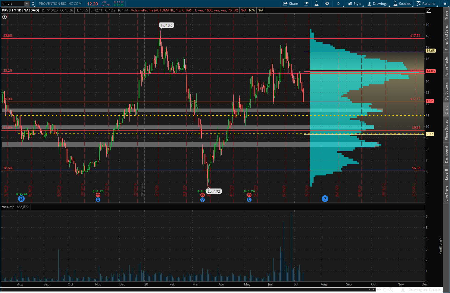Open the symbol description card icon
Image resolution: width=450 pixels, height=293 pixels.
[306, 4]
